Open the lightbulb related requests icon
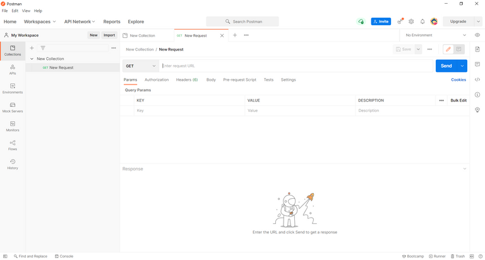 click(x=477, y=110)
